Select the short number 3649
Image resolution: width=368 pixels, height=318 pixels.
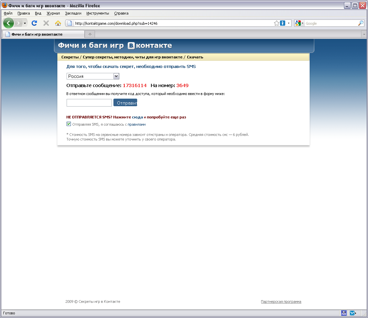[x=182, y=85]
